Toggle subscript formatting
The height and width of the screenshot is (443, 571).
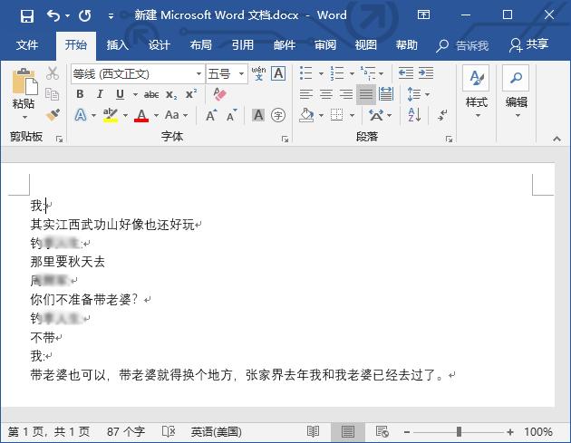click(171, 94)
